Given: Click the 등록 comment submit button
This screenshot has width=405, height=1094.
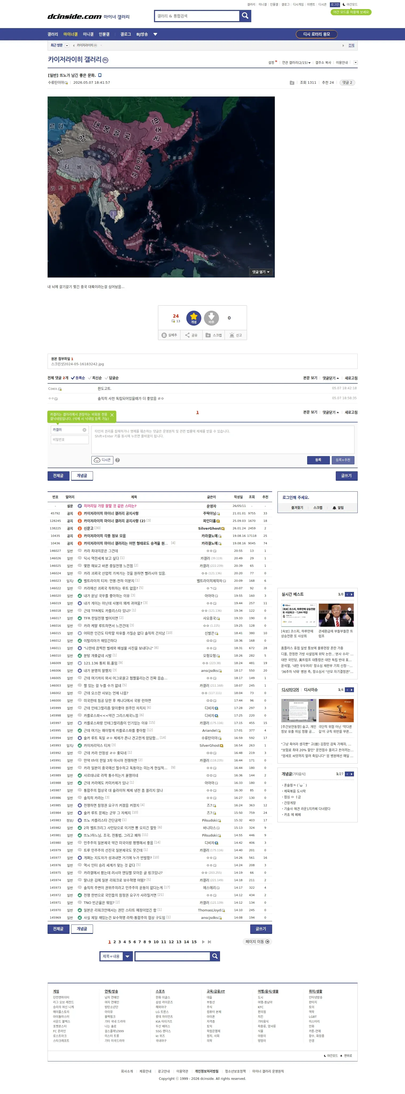Looking at the screenshot, I should click(318, 460).
